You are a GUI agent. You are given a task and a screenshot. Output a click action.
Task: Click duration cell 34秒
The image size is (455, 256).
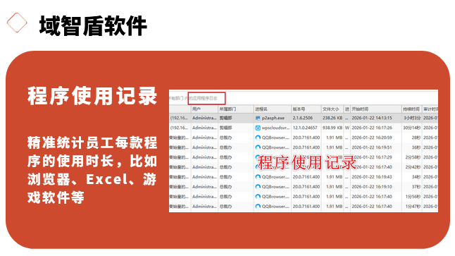[416, 177]
